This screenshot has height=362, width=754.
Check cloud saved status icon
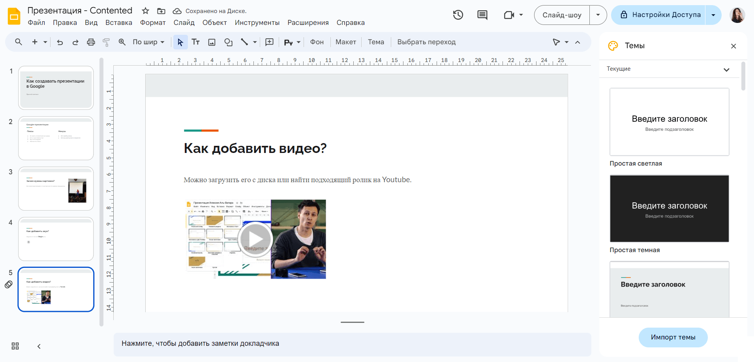[177, 11]
